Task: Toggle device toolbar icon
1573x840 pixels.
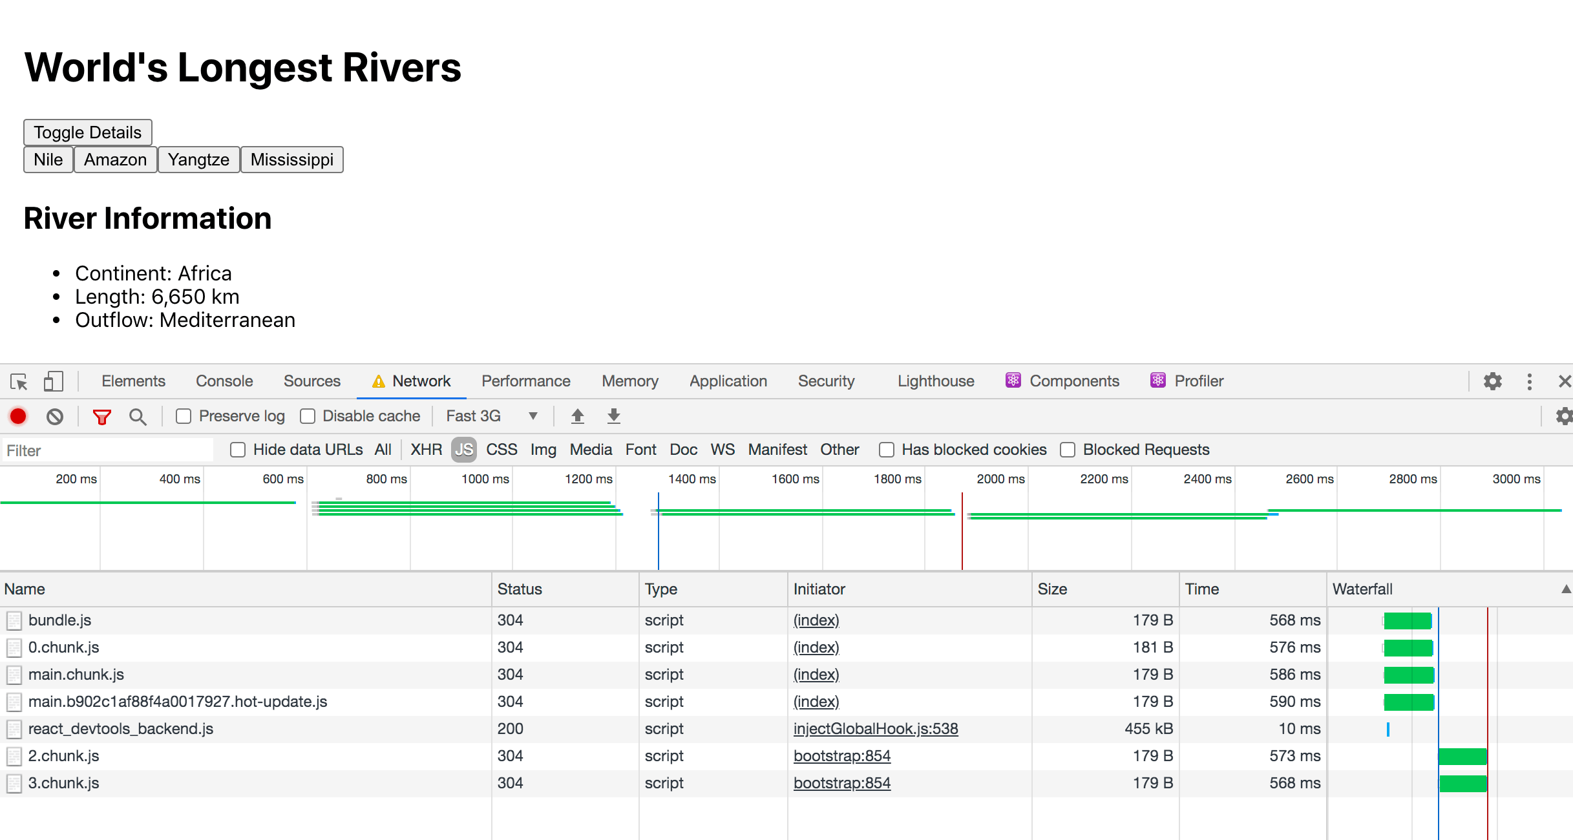Action: tap(53, 381)
